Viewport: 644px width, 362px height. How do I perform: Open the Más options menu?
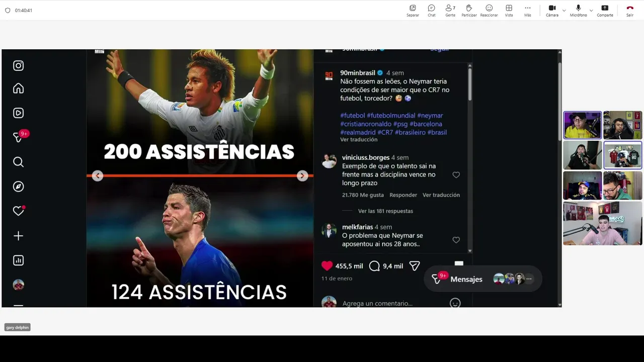click(x=527, y=11)
